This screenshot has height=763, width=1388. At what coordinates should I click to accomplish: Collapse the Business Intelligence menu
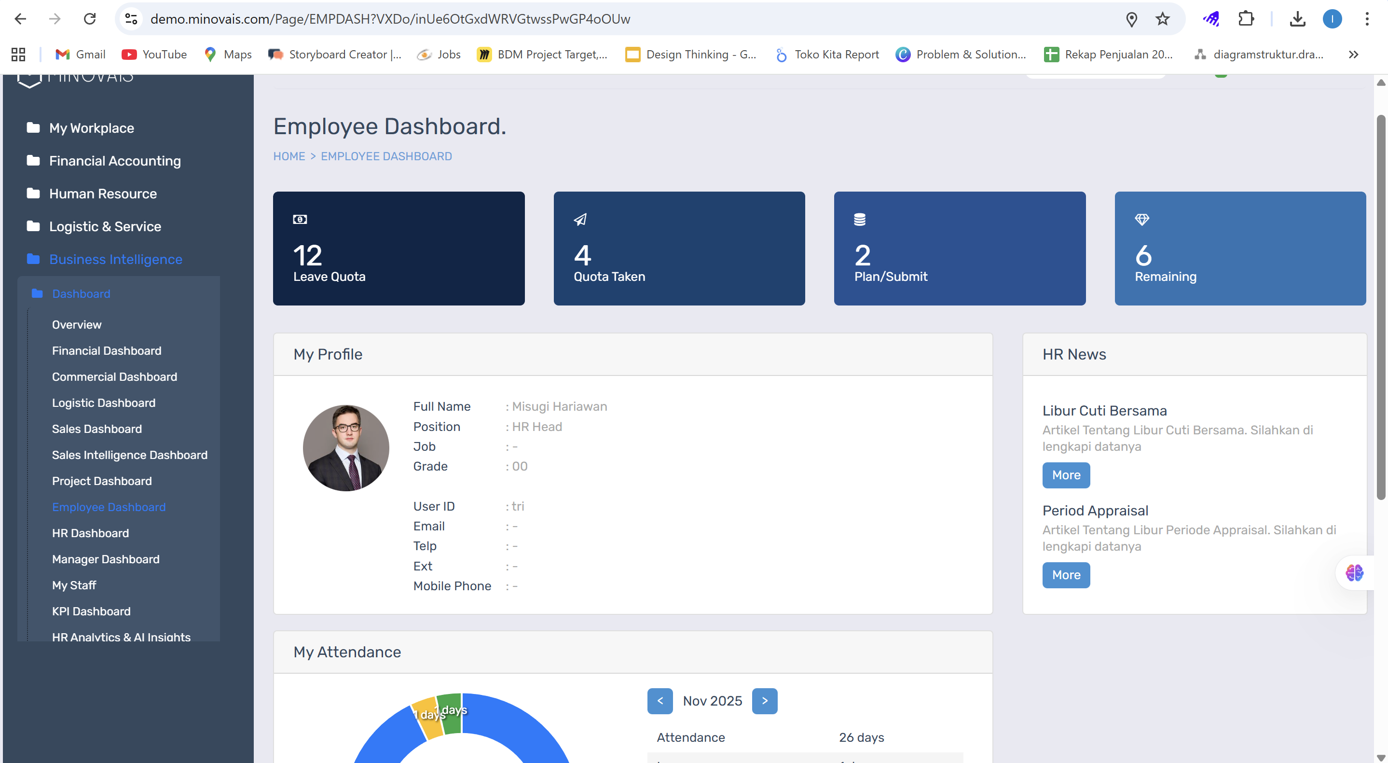pos(115,259)
